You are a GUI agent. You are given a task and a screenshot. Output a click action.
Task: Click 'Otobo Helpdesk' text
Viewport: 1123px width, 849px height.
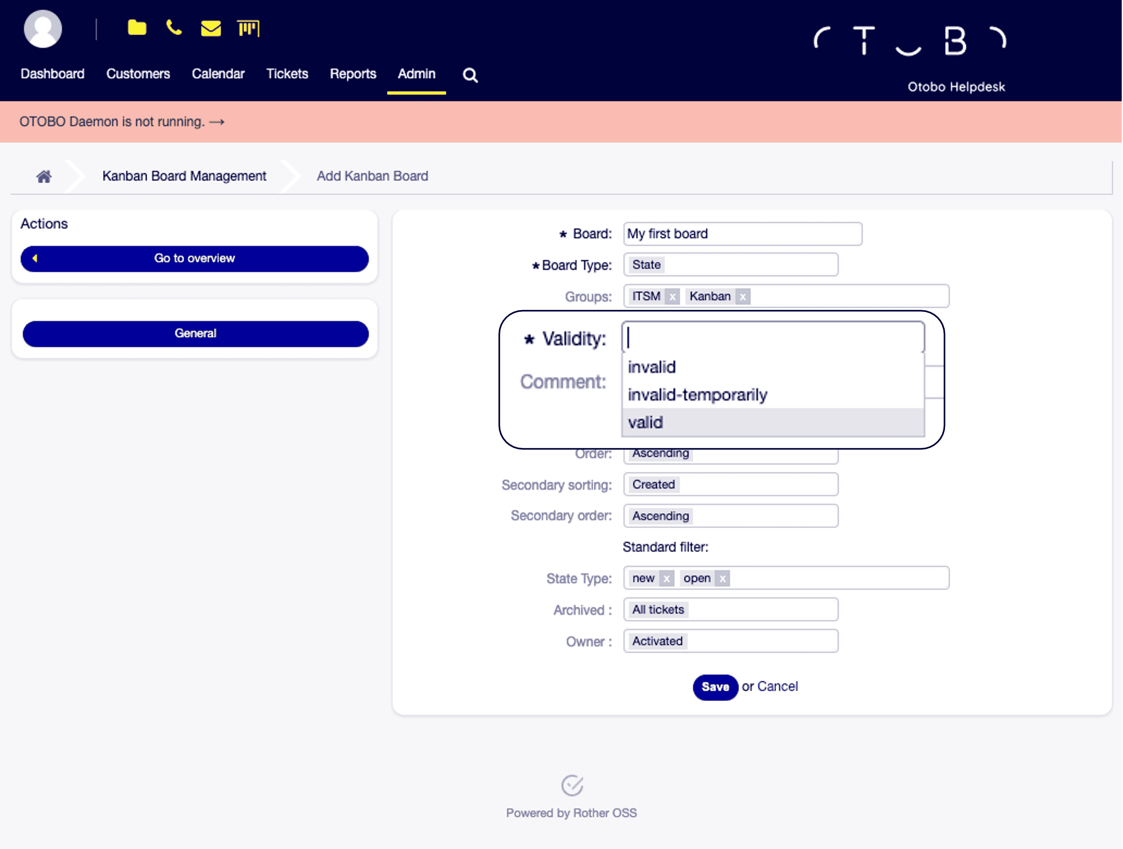[x=956, y=87]
